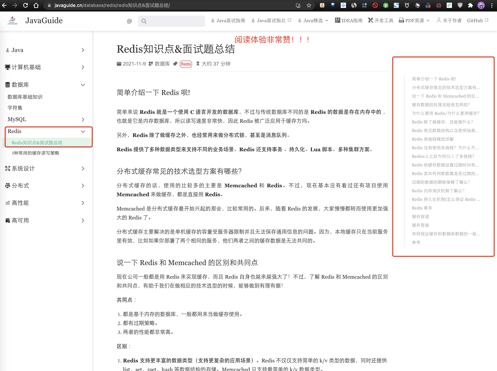Screen dimensions: 497x371
Task: Open the pink TV extension icon
Action: point(439,5)
